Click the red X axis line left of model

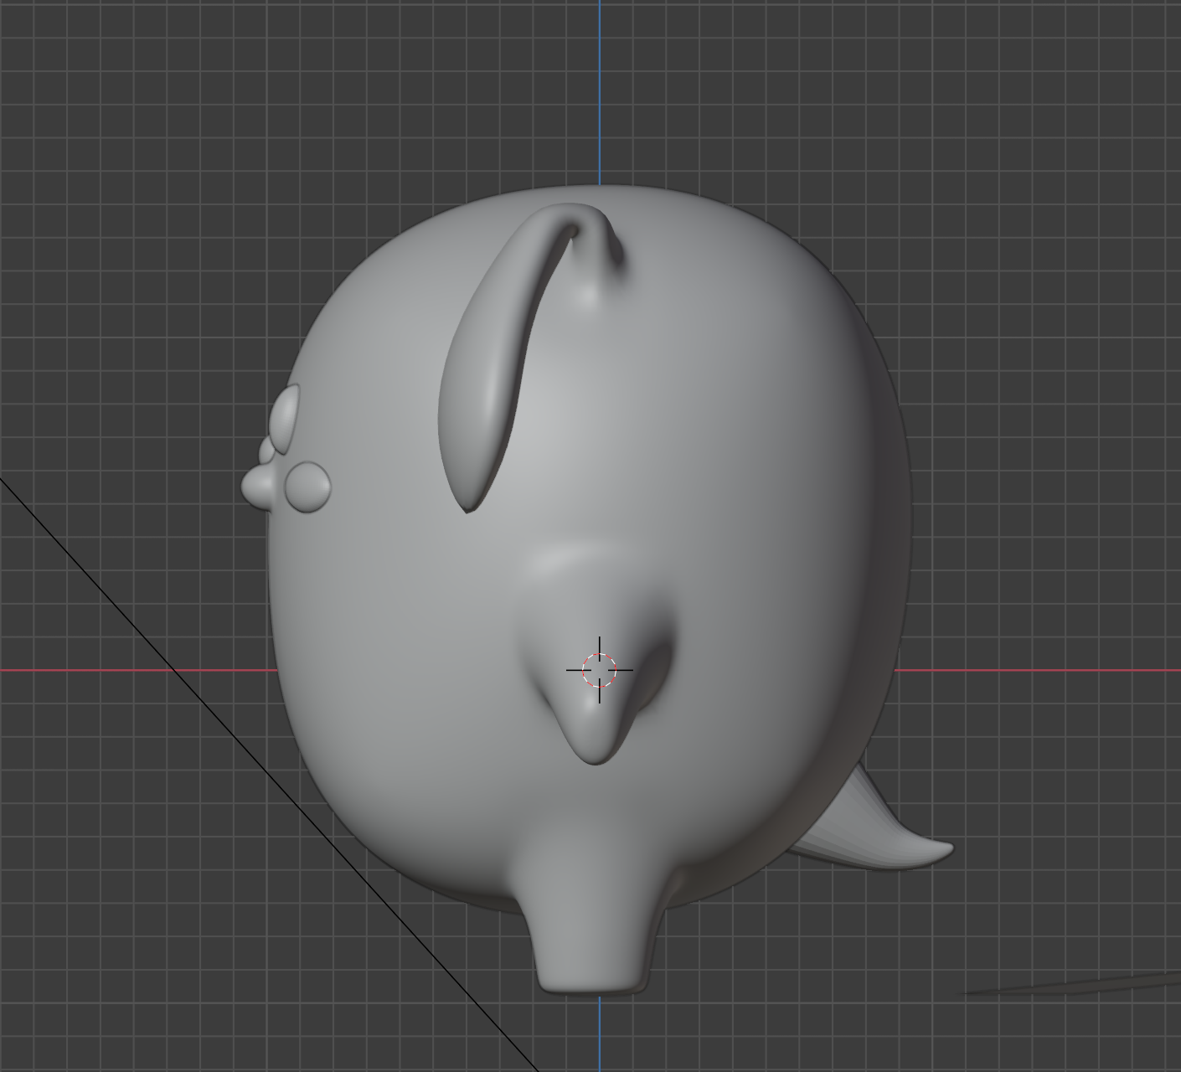126,670
